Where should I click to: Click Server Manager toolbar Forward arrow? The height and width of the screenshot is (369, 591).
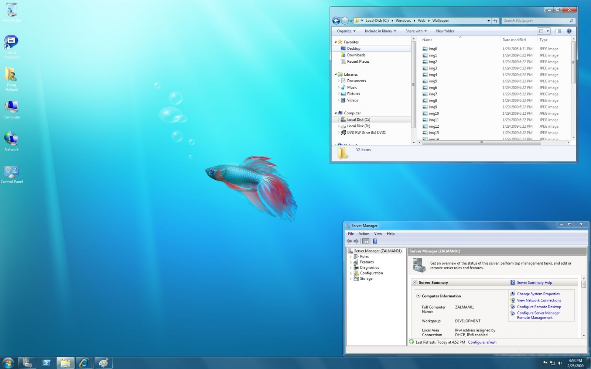pyautogui.click(x=356, y=241)
